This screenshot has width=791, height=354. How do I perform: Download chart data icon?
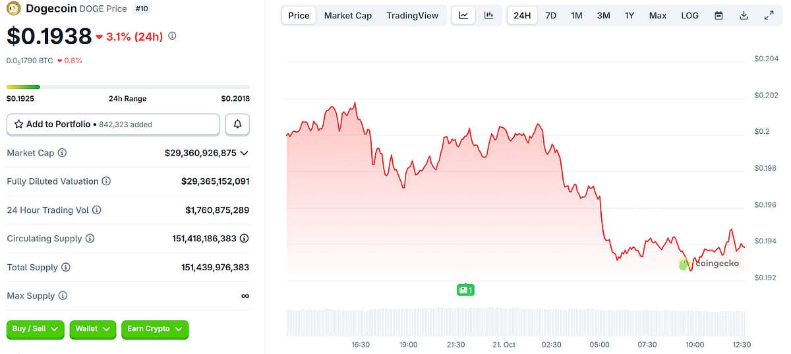pyautogui.click(x=744, y=15)
